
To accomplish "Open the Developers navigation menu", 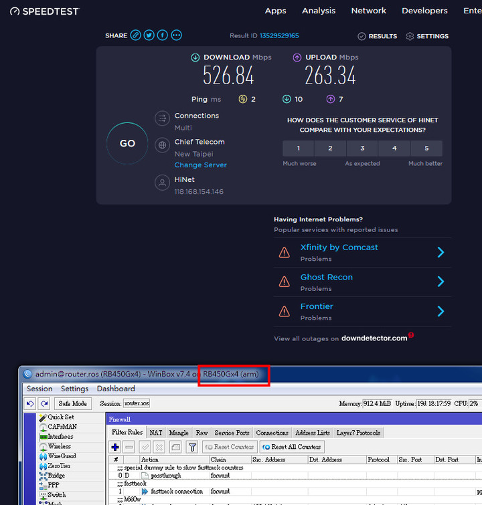I will click(x=424, y=11).
